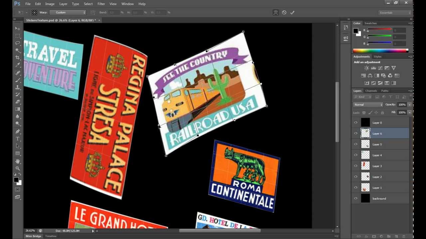Screen dimensions: 426x239
Task: Select the Lasso tool
Action: coord(18,43)
